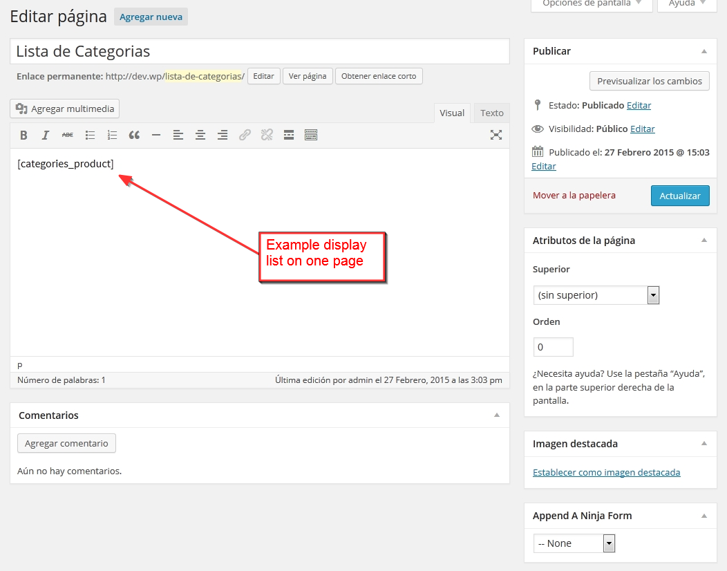Click Agregar nueva button
Screen dimensions: 727x571
151,17
